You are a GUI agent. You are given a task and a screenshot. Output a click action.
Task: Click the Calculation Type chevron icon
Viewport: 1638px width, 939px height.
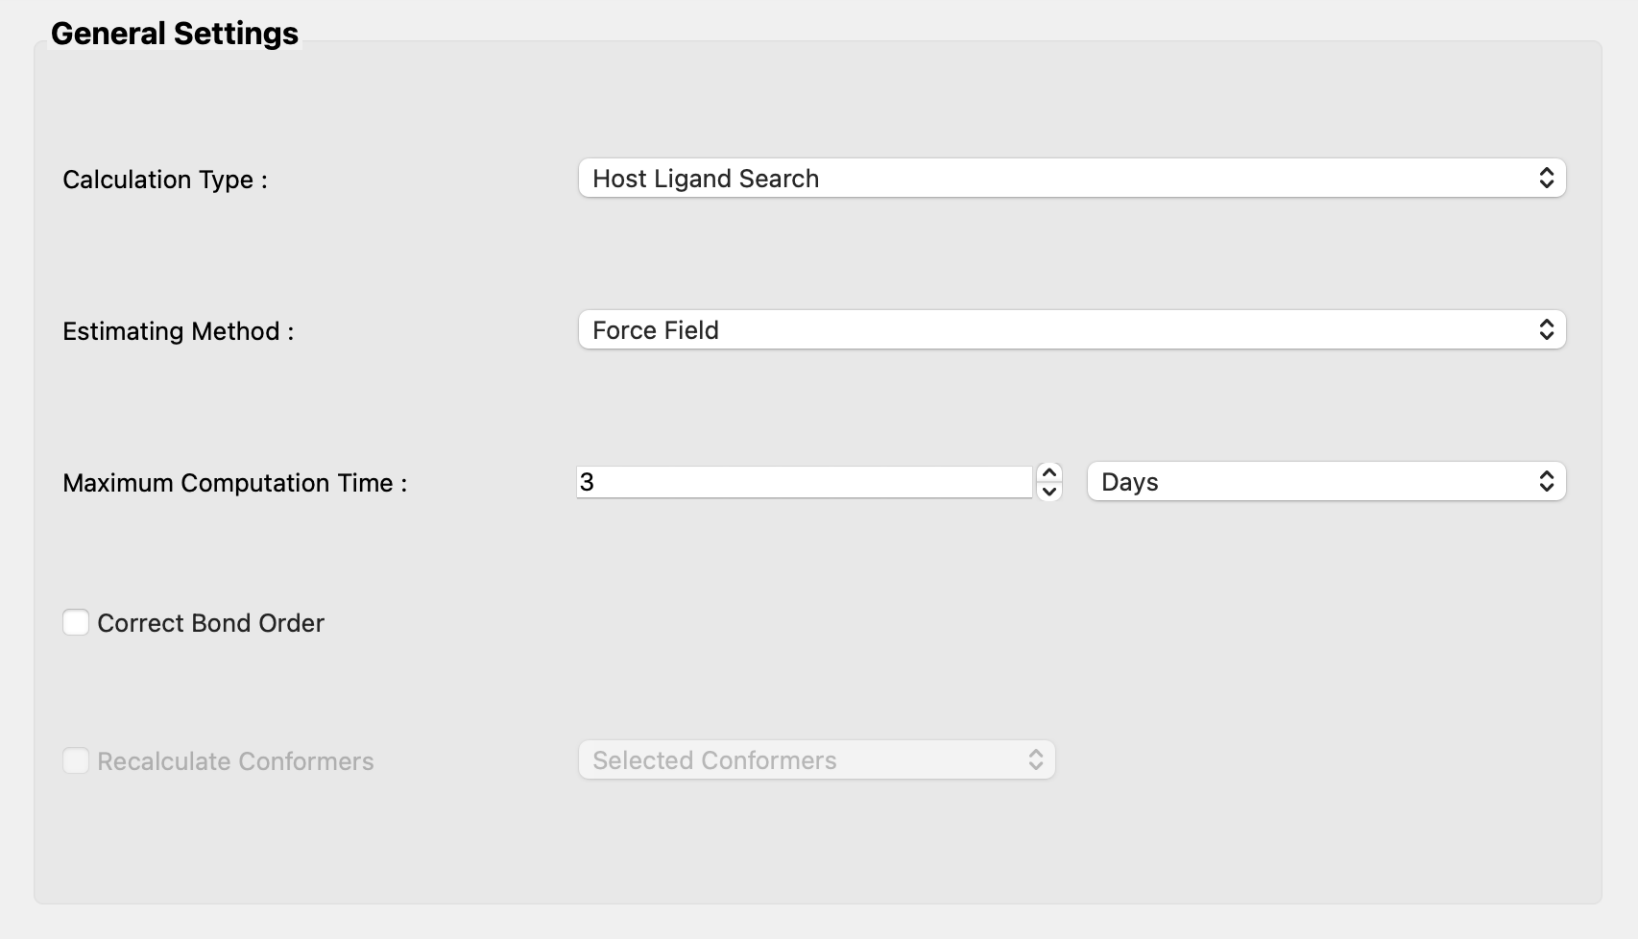1547,178
